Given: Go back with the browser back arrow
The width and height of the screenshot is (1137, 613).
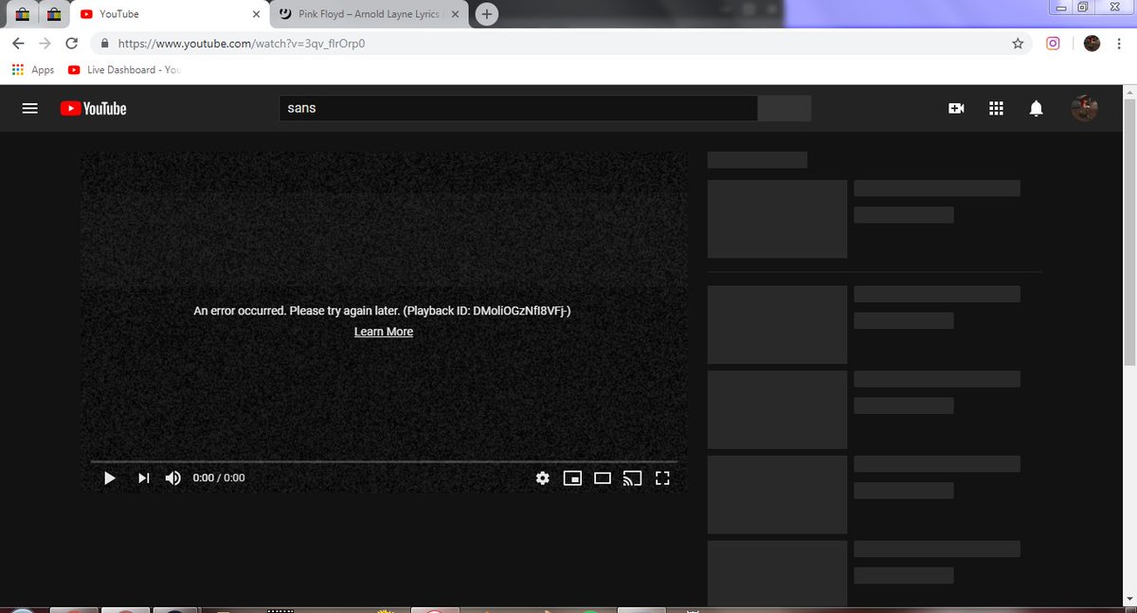Looking at the screenshot, I should 18,44.
